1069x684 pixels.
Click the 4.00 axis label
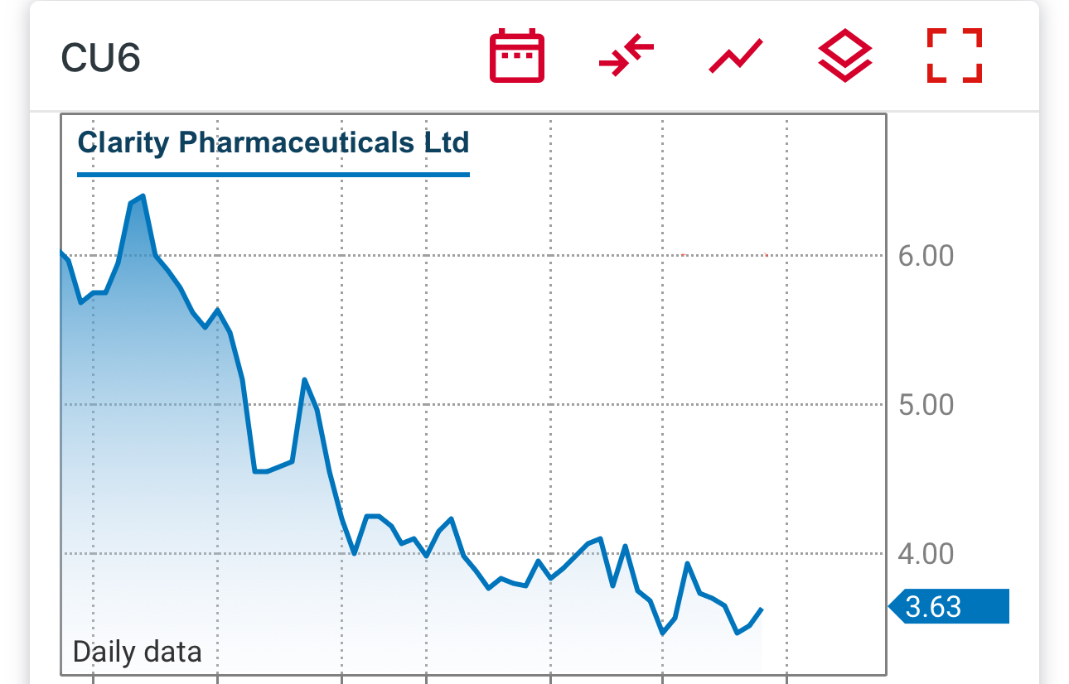(x=926, y=553)
